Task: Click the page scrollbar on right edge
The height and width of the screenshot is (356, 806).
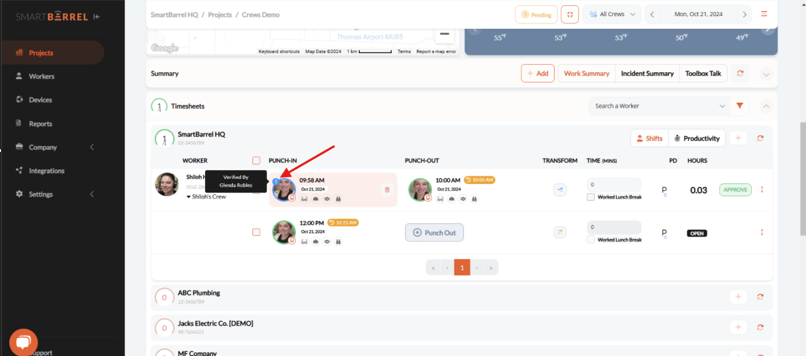Action: pos(803,179)
